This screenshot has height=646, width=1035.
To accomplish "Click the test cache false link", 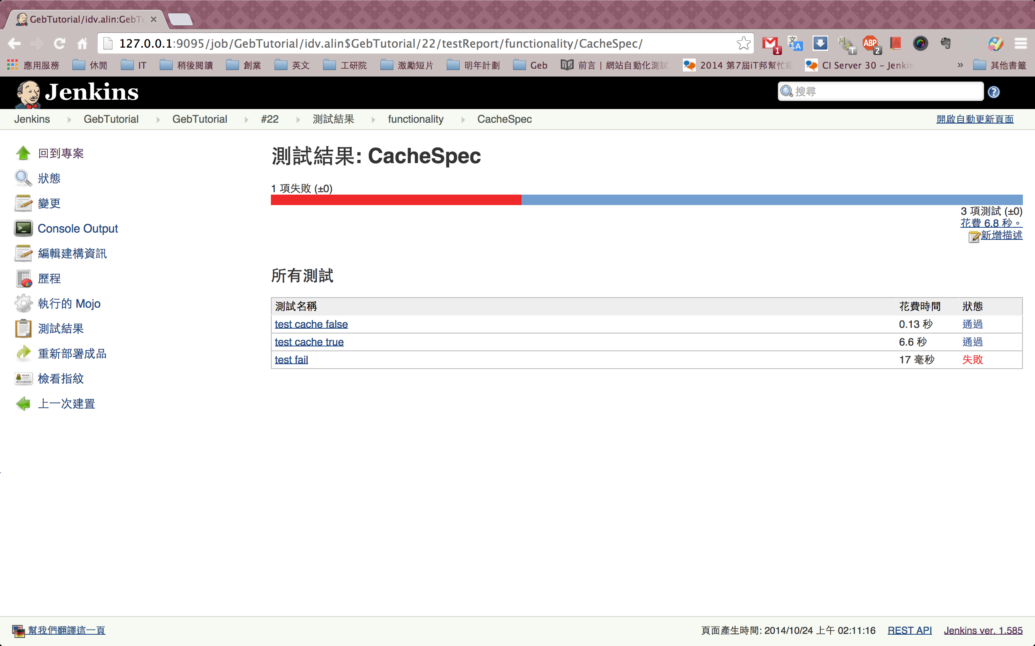I will [310, 324].
